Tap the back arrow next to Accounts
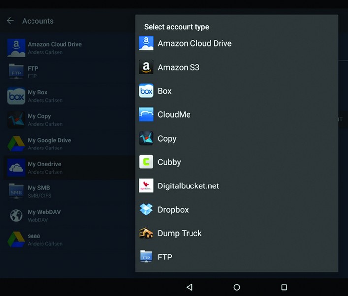348x296 pixels. coord(10,21)
